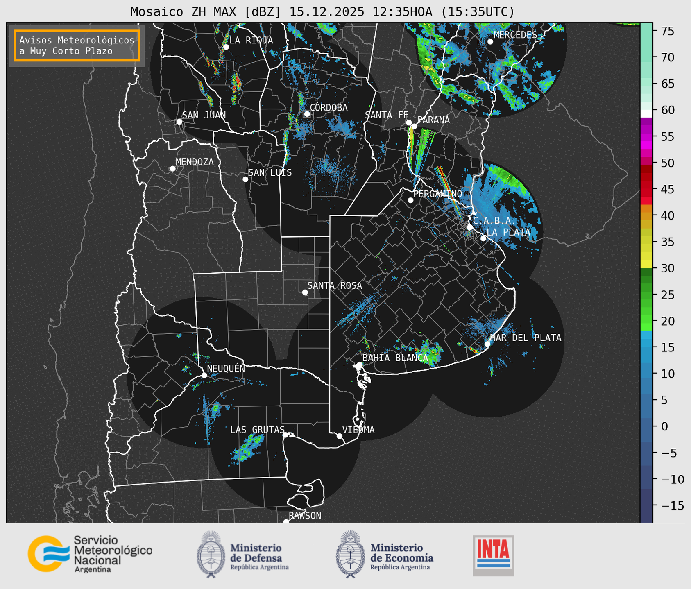Click the NEUQUÉN city marker dot
This screenshot has width=691, height=589.
[x=204, y=375]
